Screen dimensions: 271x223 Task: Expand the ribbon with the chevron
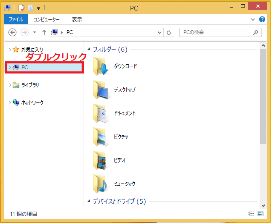tap(252, 19)
